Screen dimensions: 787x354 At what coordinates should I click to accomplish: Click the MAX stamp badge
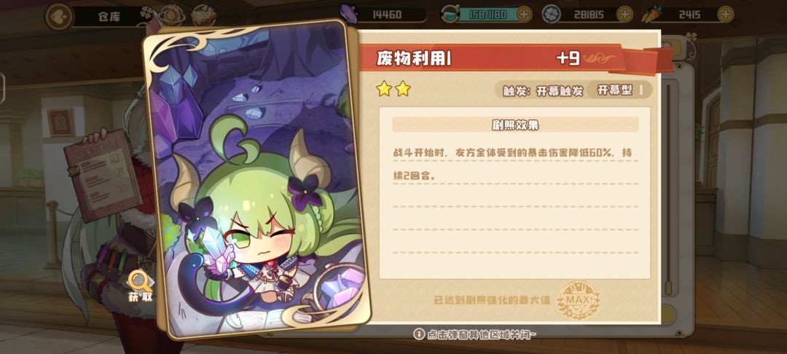579,299
